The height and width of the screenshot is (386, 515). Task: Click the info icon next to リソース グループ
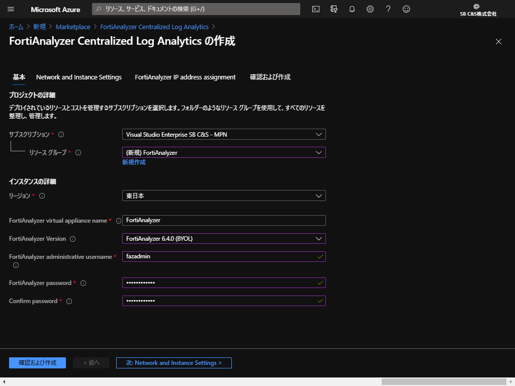[78, 152]
